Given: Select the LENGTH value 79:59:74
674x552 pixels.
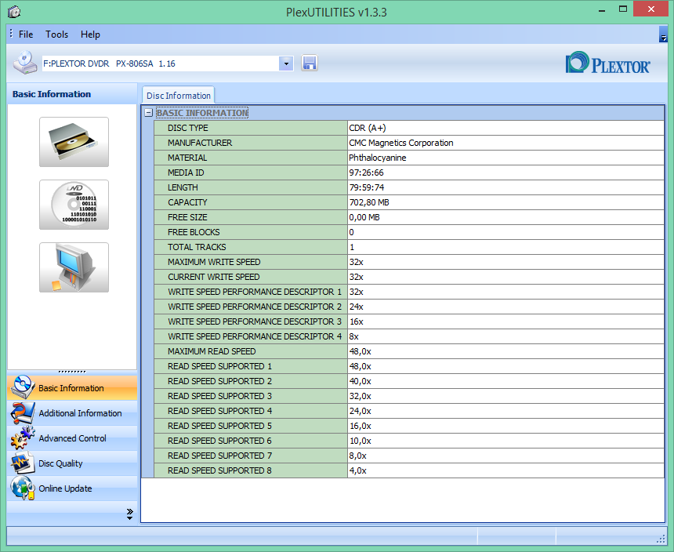Looking at the screenshot, I should coord(367,187).
